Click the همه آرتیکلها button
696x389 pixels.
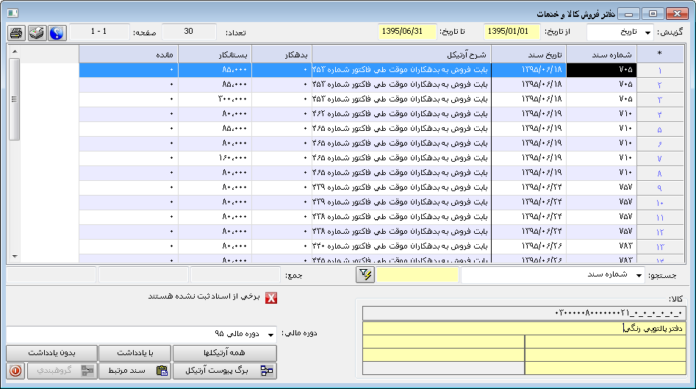coord(224,353)
